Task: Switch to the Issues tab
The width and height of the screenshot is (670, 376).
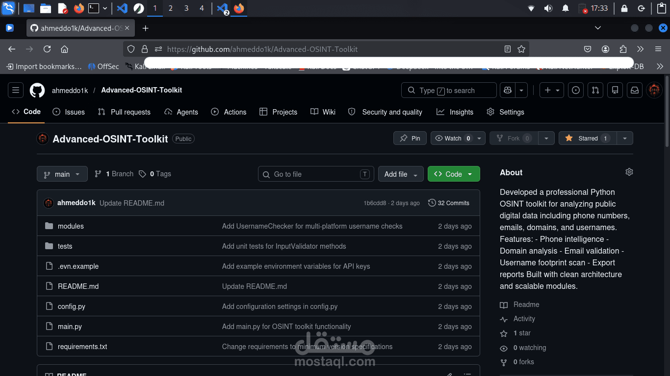Action: click(69, 112)
